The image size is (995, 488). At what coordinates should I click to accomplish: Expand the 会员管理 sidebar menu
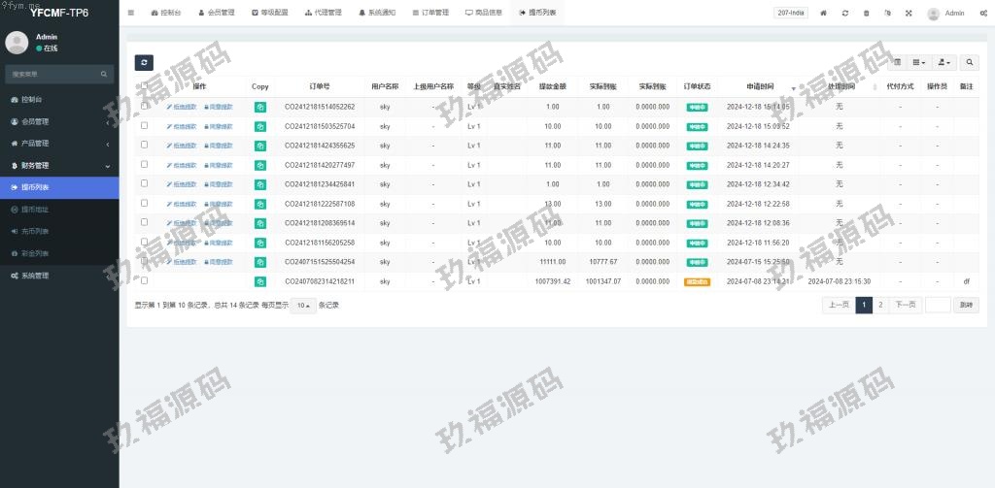point(58,121)
